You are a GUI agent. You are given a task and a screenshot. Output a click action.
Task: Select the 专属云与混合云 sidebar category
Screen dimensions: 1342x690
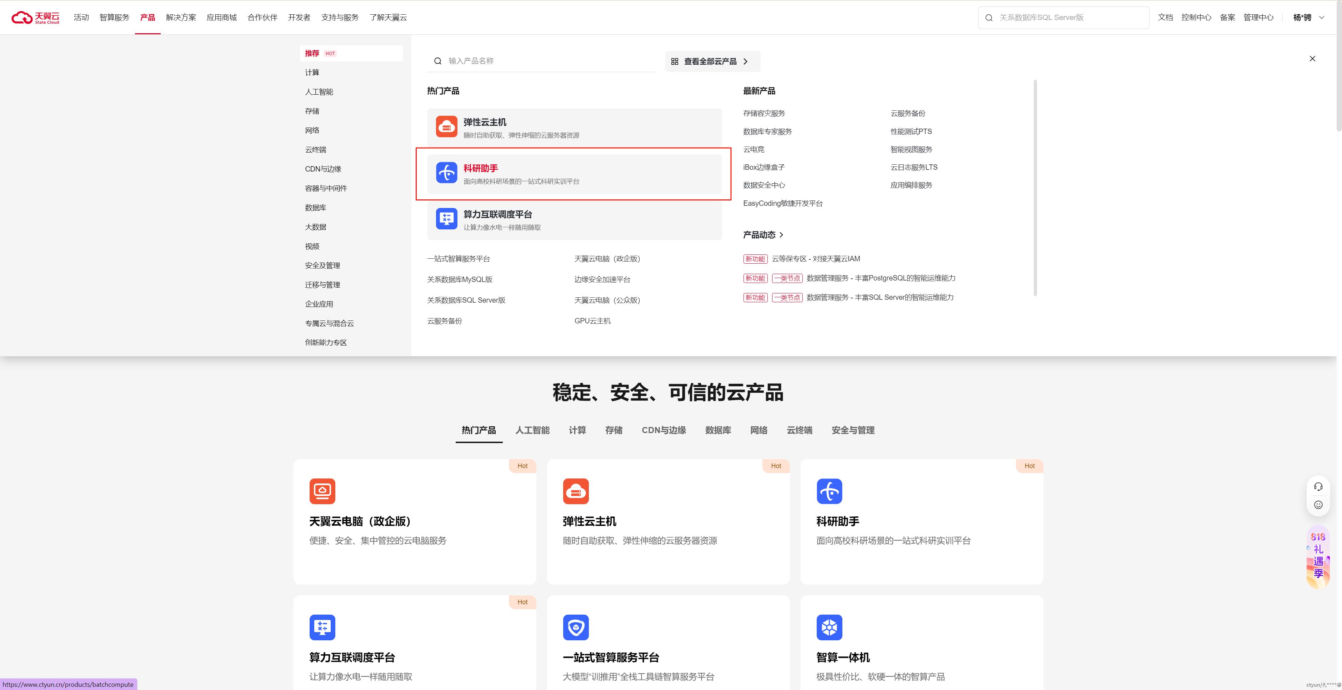[x=329, y=323]
